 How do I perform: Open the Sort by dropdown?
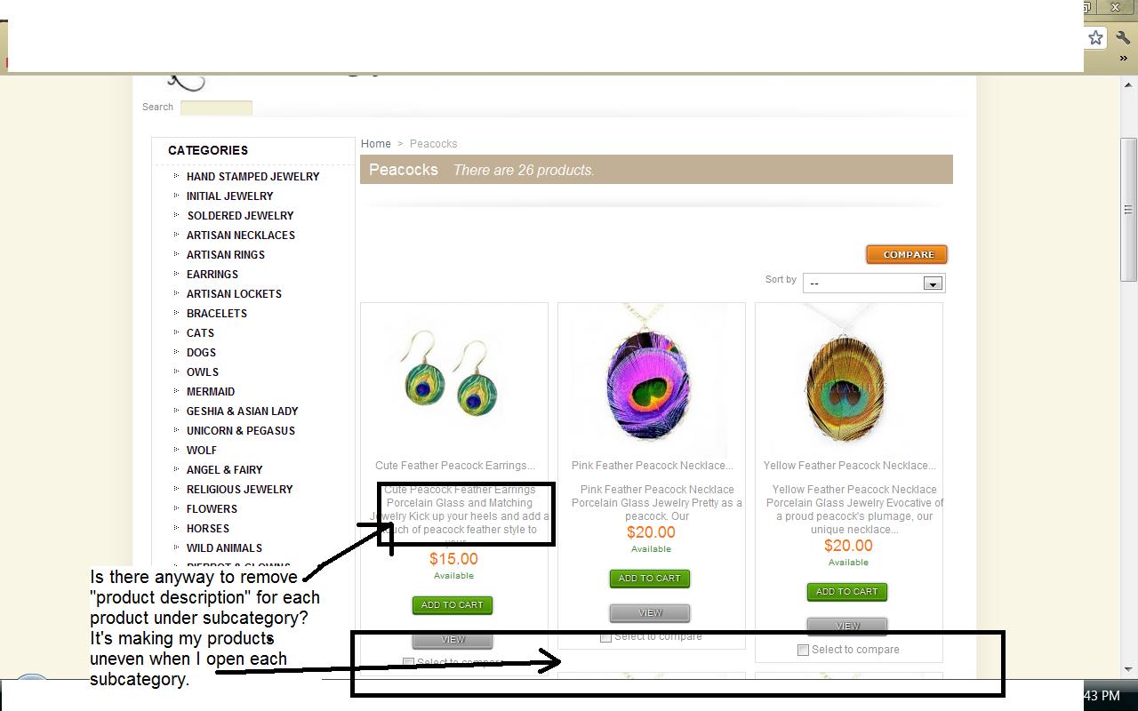tap(874, 283)
